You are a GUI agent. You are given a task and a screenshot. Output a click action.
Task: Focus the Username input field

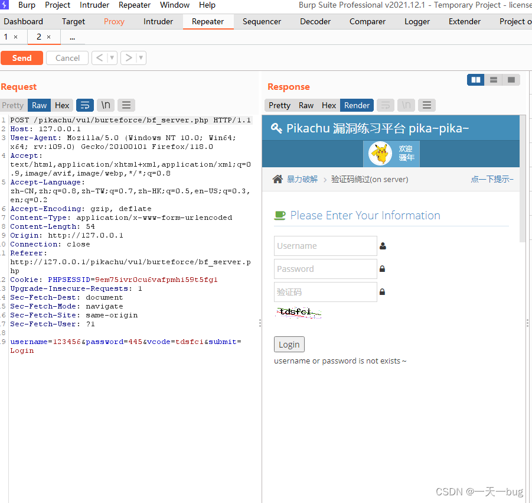pyautogui.click(x=325, y=246)
